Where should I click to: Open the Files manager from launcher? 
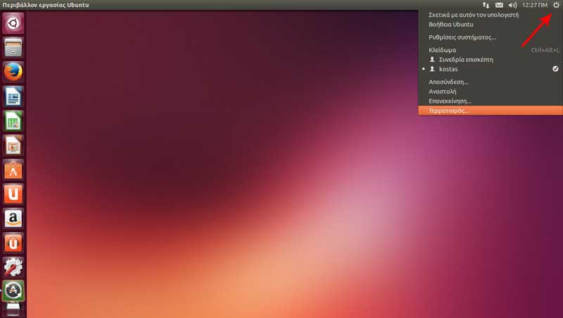(x=13, y=47)
